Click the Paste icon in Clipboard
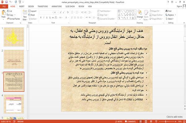 pos(3,13)
